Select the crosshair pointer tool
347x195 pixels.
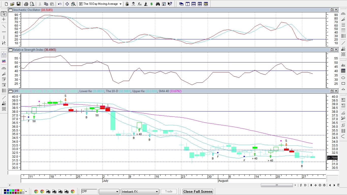[x=67, y=4]
